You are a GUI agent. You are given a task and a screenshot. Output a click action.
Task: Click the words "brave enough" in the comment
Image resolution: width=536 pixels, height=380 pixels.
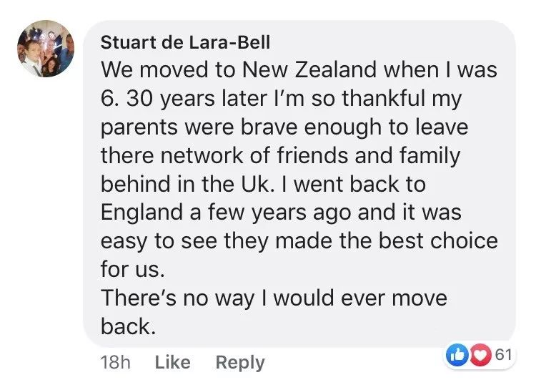tap(311, 127)
